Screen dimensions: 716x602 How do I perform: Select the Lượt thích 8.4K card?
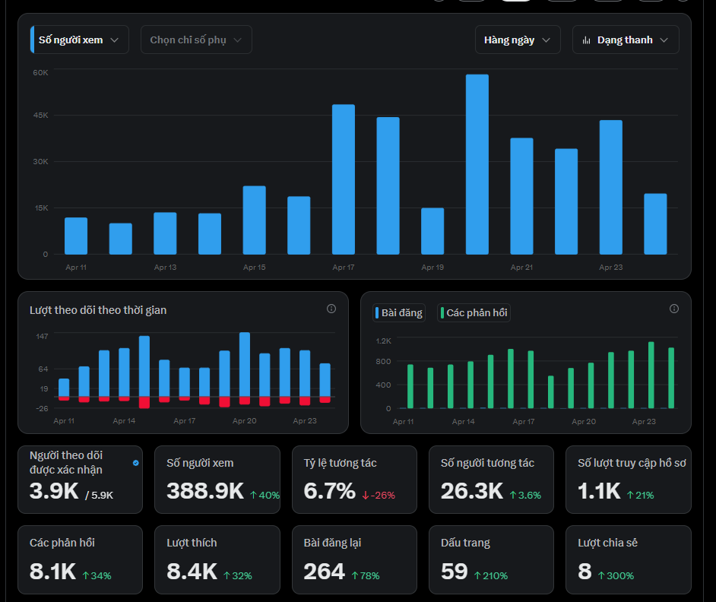pos(217,559)
